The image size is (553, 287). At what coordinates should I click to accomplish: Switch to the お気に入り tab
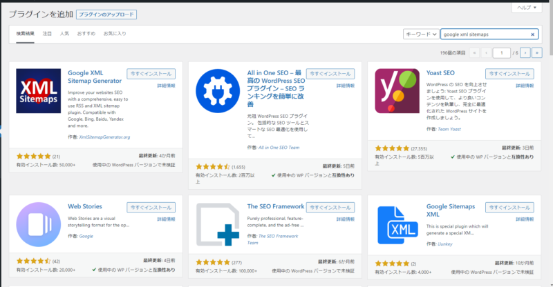(115, 33)
